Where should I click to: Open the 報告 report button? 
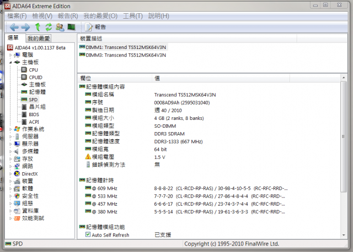tap(95, 27)
